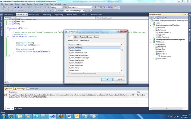The image size is (191, 119).
Task: Click OK in Add Reference dialog
Action: tap(107, 80)
